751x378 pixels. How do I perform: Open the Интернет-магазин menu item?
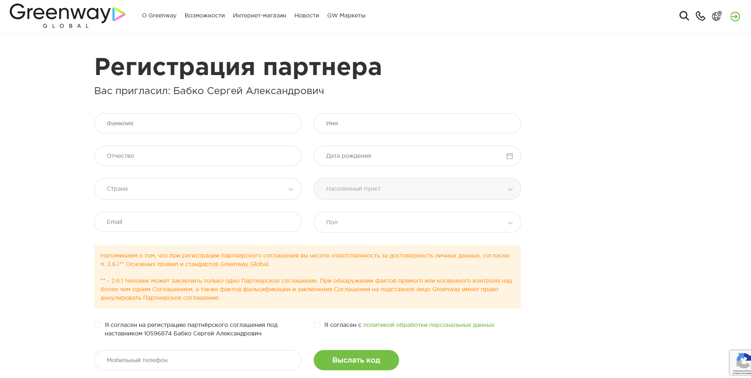coord(259,15)
